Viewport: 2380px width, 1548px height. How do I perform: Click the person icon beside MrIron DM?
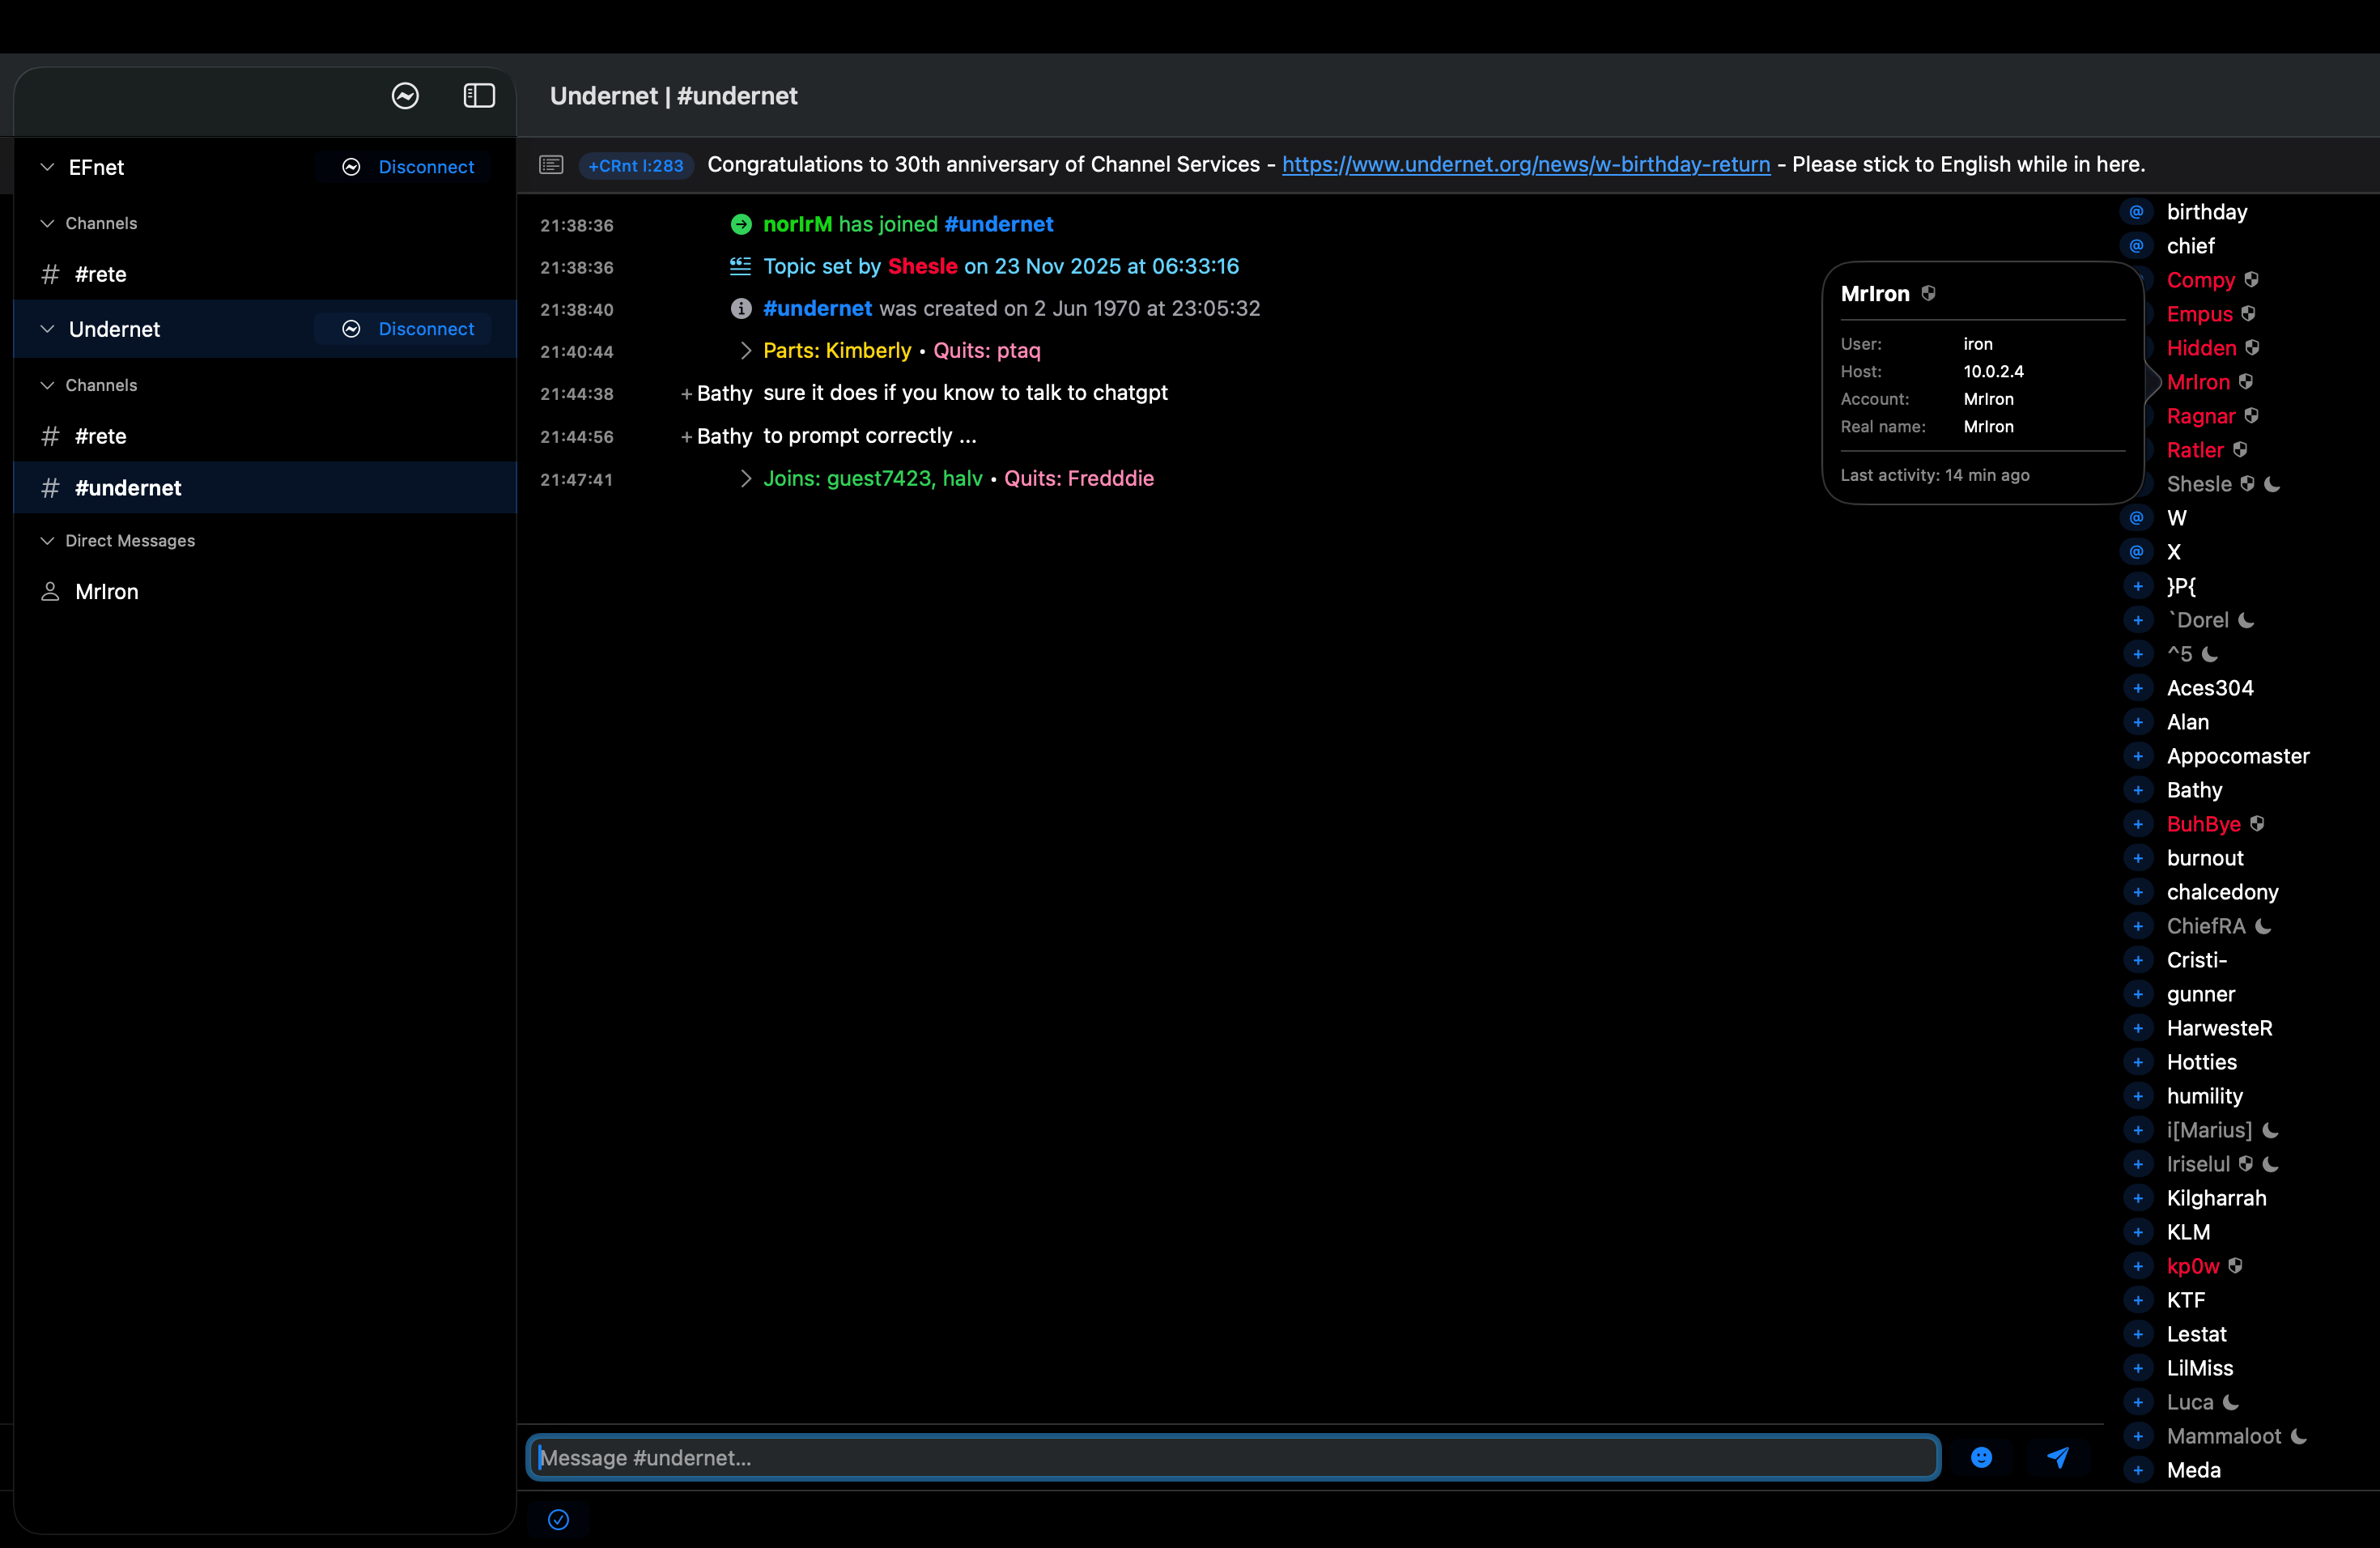pyautogui.click(x=50, y=591)
